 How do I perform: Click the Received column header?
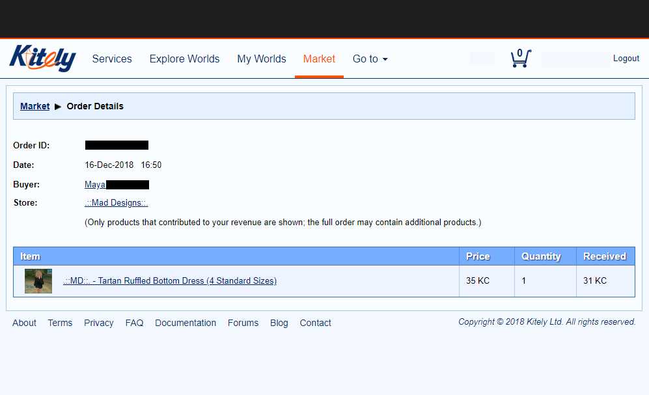click(x=604, y=256)
